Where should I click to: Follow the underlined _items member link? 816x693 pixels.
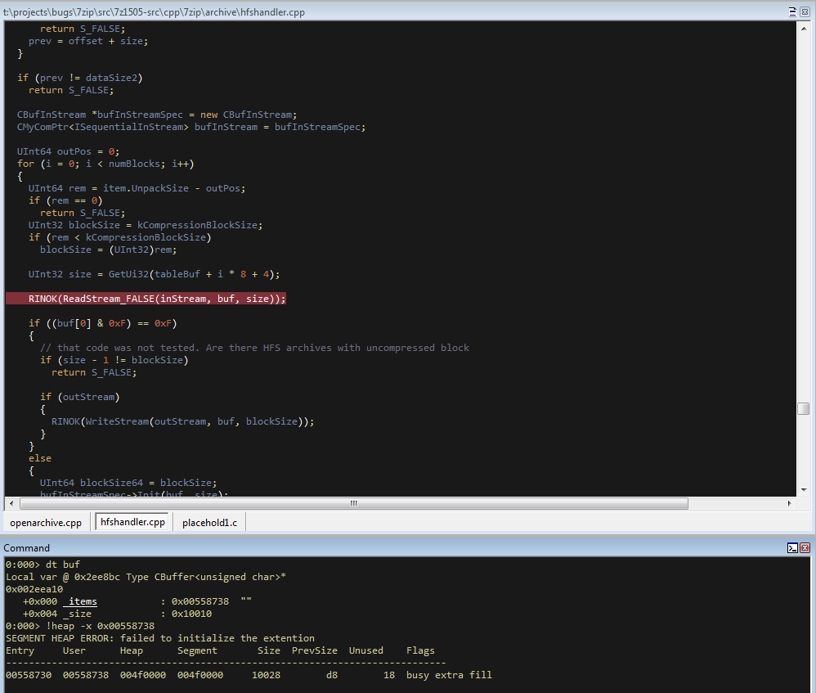point(80,601)
